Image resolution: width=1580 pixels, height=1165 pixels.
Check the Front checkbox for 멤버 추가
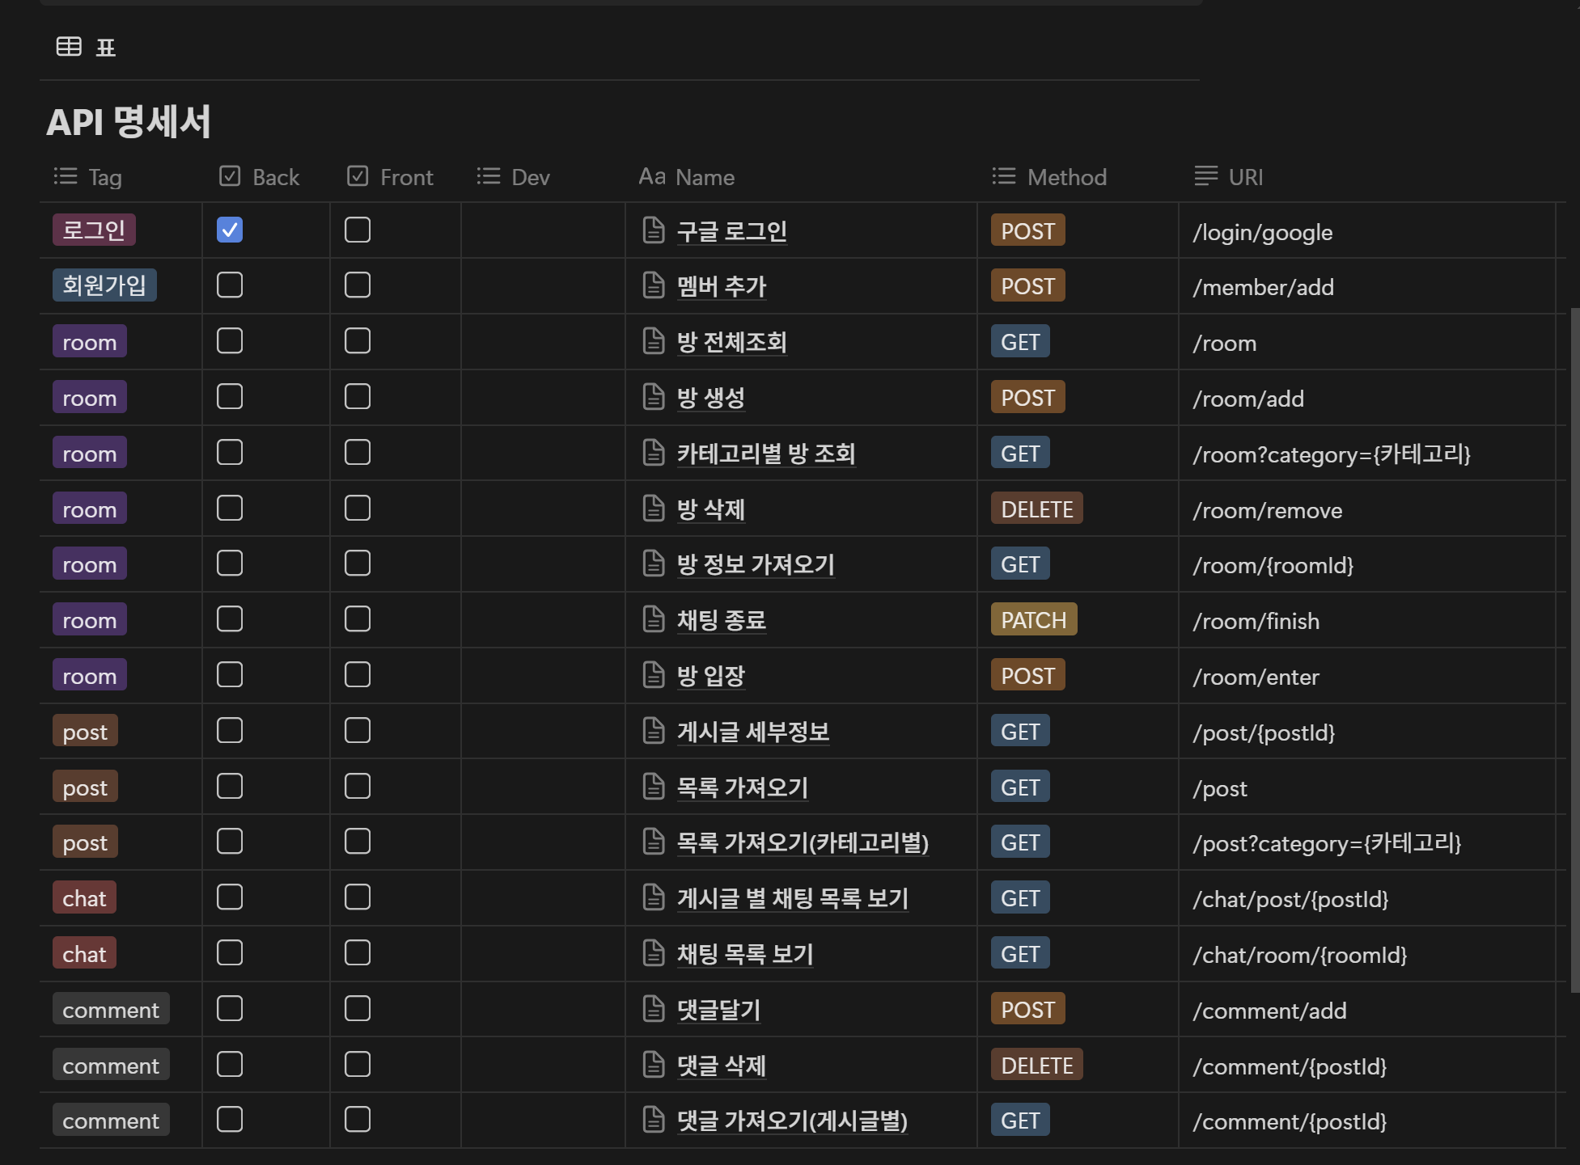click(358, 285)
